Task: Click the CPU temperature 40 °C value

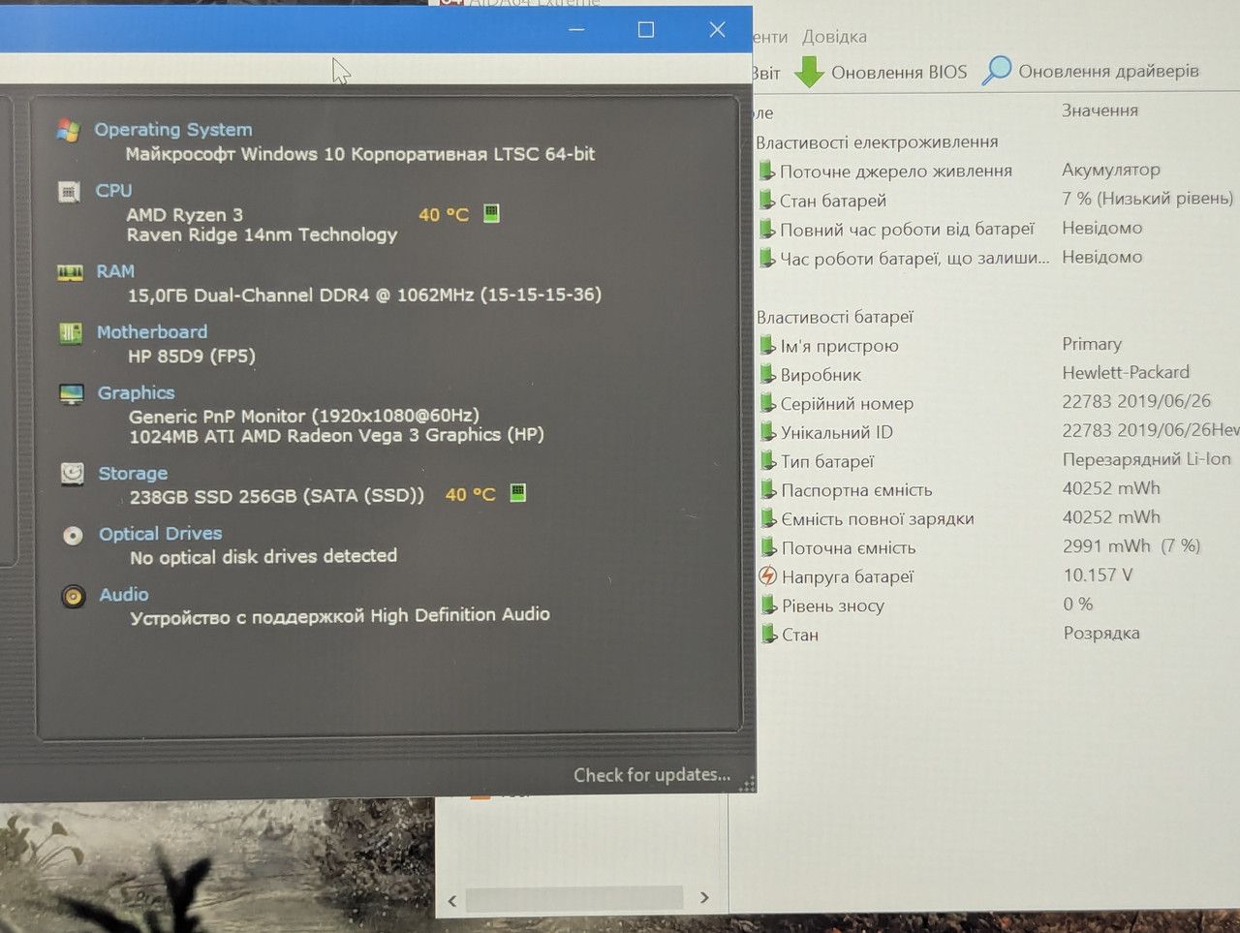Action: click(444, 214)
